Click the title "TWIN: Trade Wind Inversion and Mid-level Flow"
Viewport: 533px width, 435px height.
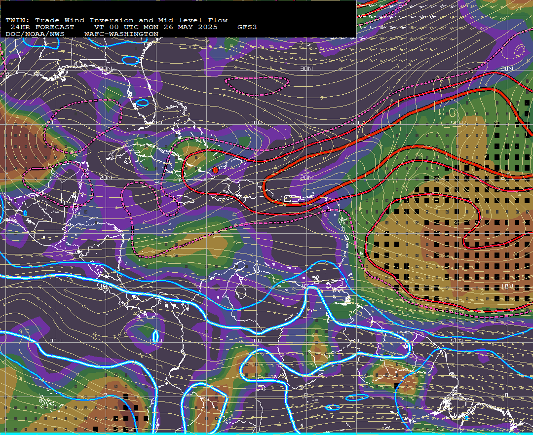coord(116,20)
